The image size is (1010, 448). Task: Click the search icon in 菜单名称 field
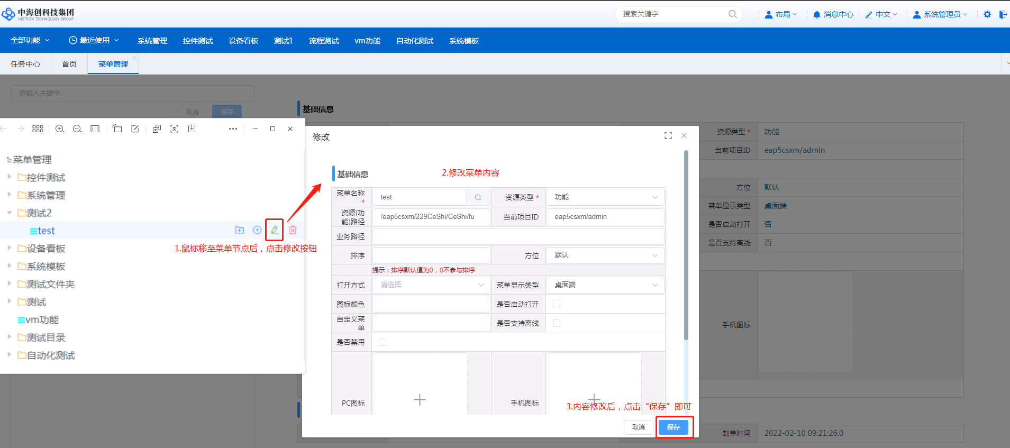[x=478, y=197]
